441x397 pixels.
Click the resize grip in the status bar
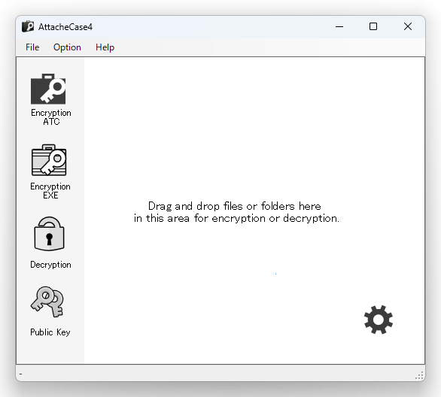(419, 376)
